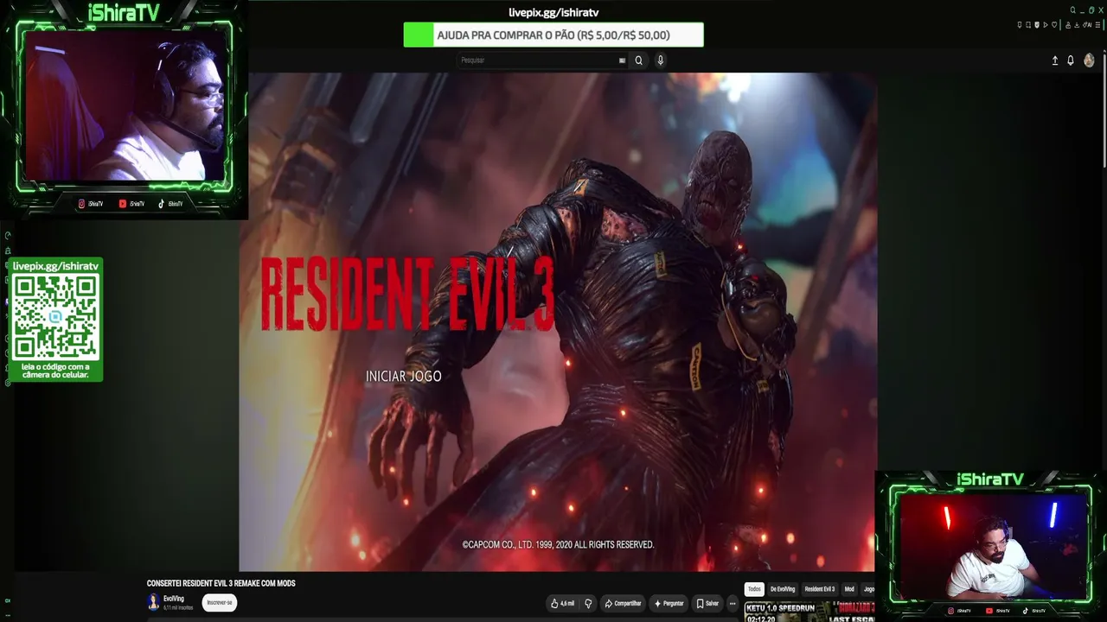Click the YouTube iShiraTV icon on top webcam overlay

click(x=123, y=204)
